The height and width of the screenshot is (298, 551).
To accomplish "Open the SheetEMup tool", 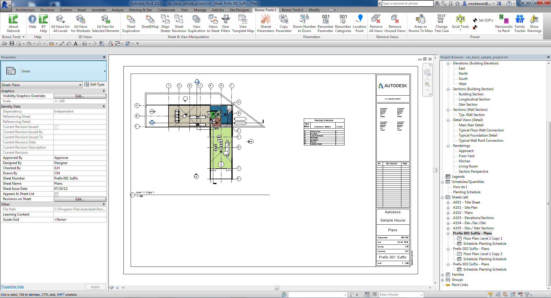I will (x=150, y=23).
